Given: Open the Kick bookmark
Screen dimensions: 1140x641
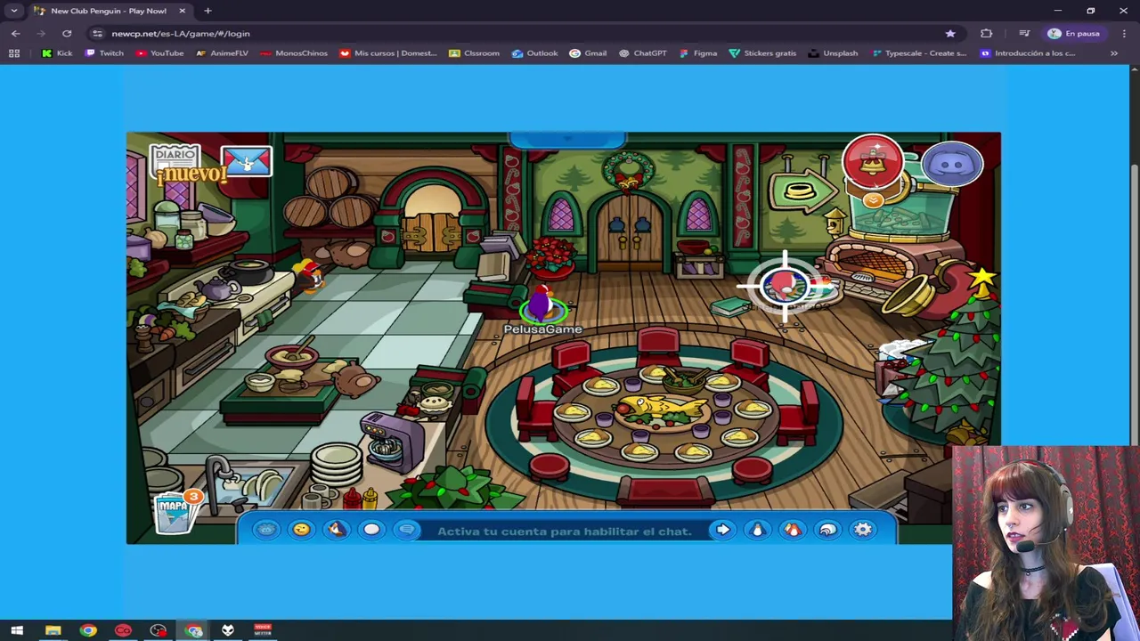Looking at the screenshot, I should tap(57, 53).
